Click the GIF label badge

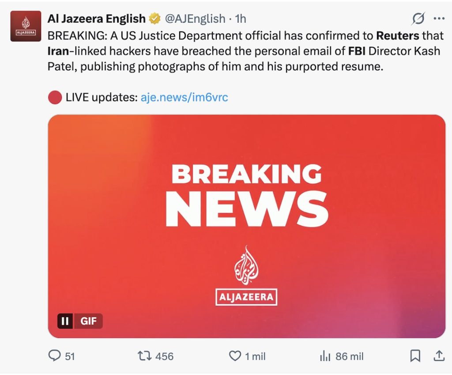[88, 321]
